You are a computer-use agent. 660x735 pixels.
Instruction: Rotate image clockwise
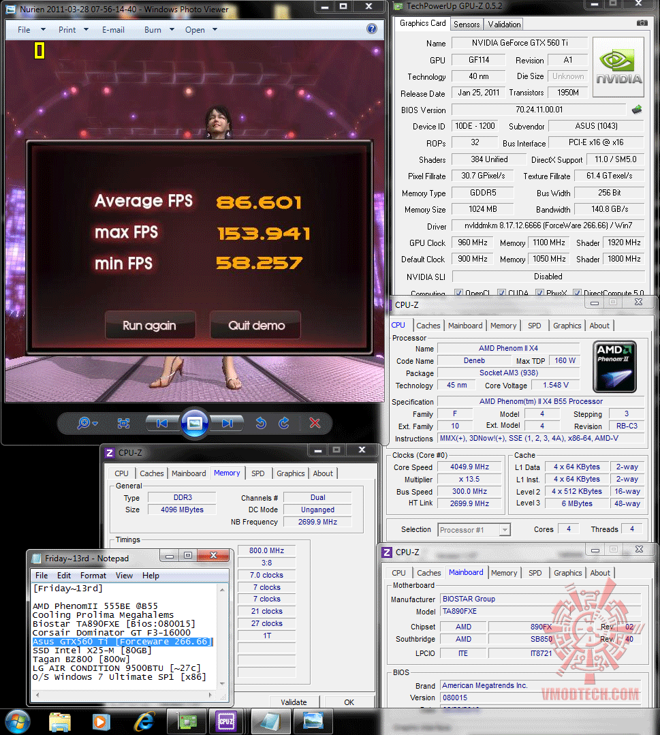click(284, 423)
